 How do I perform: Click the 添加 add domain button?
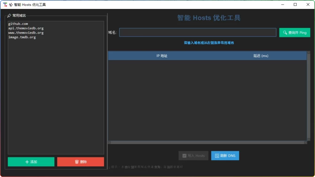tap(31, 162)
